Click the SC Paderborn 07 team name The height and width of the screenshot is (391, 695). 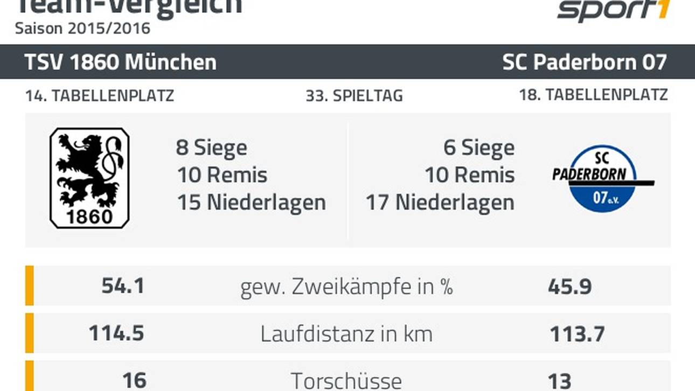(x=585, y=62)
